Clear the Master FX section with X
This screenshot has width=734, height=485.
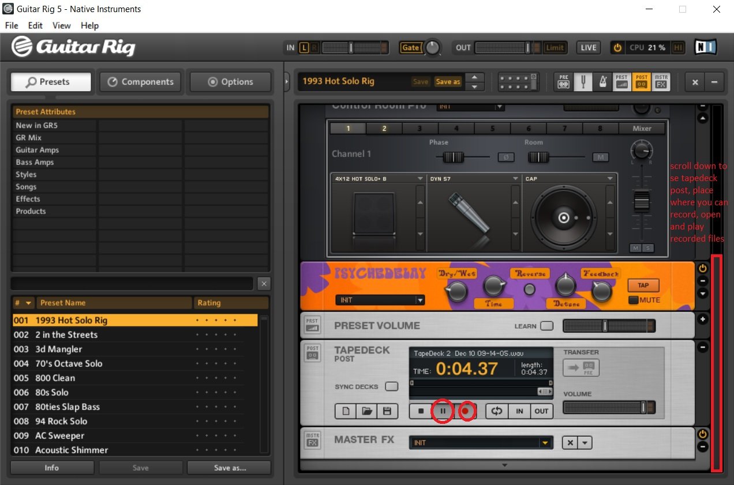point(570,442)
